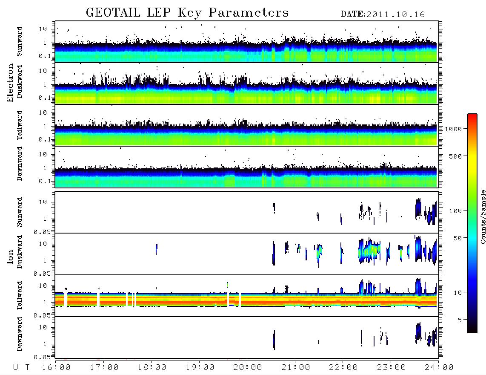Screen dimensions: 486x375
Task: Click the "100" colorbar tick value
Action: (x=455, y=211)
